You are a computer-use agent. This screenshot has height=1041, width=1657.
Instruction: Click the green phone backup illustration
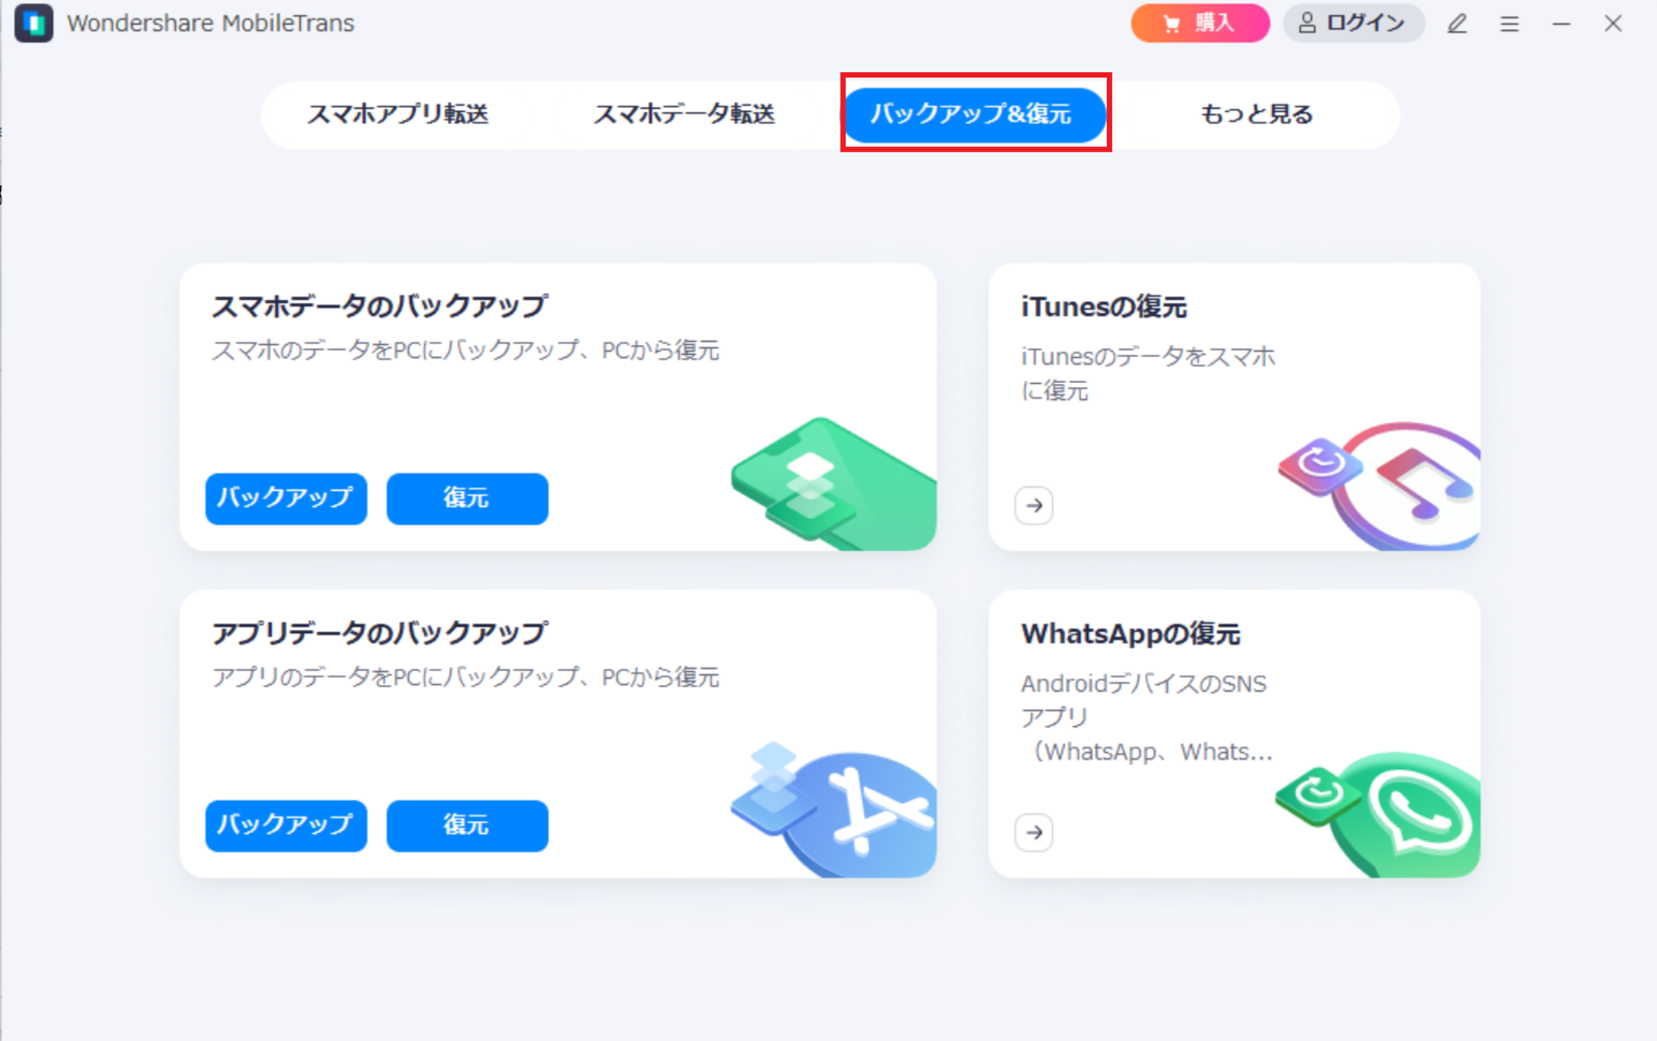833,484
